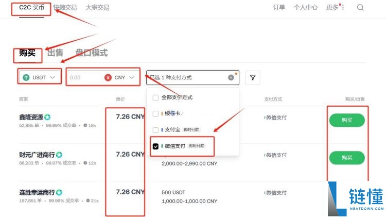Image resolution: width=386 pixels, height=217 pixels.
Task: Click 7.26 CNY price of 连胜幸运商行
Action: click(x=130, y=192)
